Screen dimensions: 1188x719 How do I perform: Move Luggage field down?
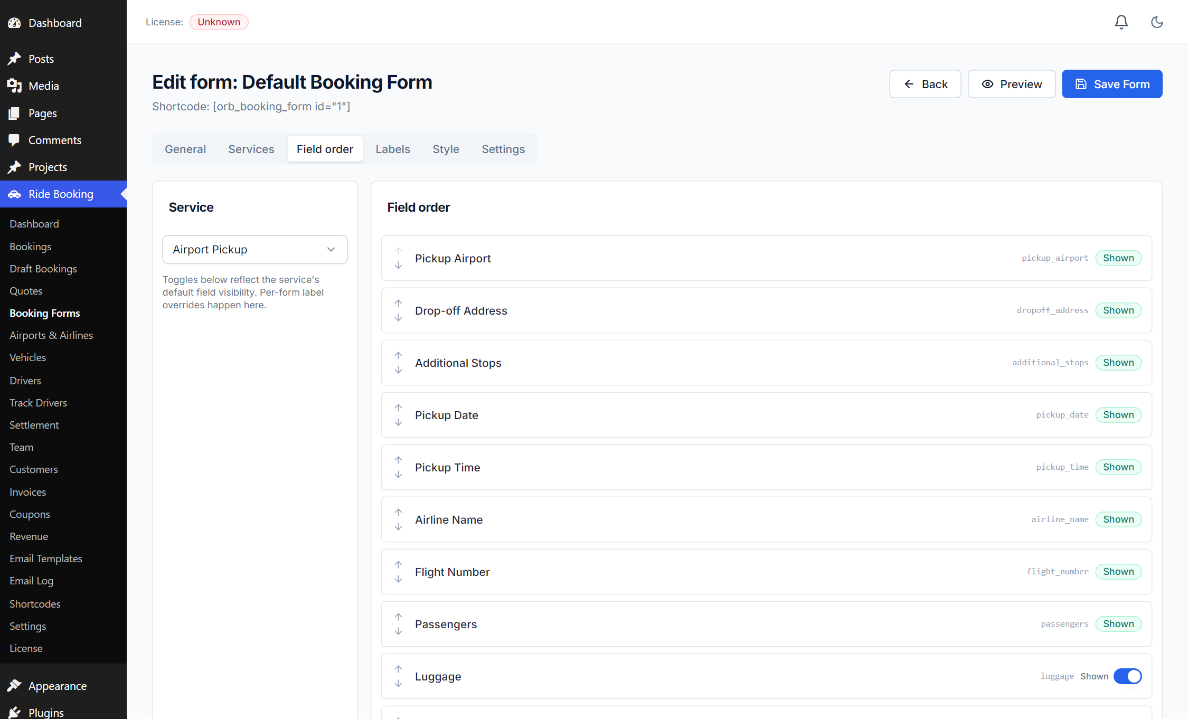pyautogui.click(x=399, y=684)
